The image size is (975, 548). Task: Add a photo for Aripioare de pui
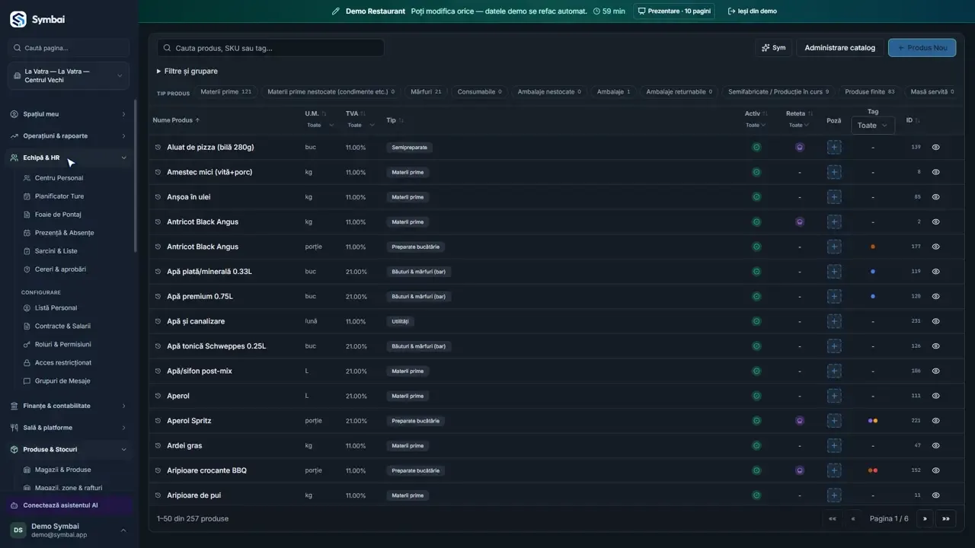(x=834, y=495)
